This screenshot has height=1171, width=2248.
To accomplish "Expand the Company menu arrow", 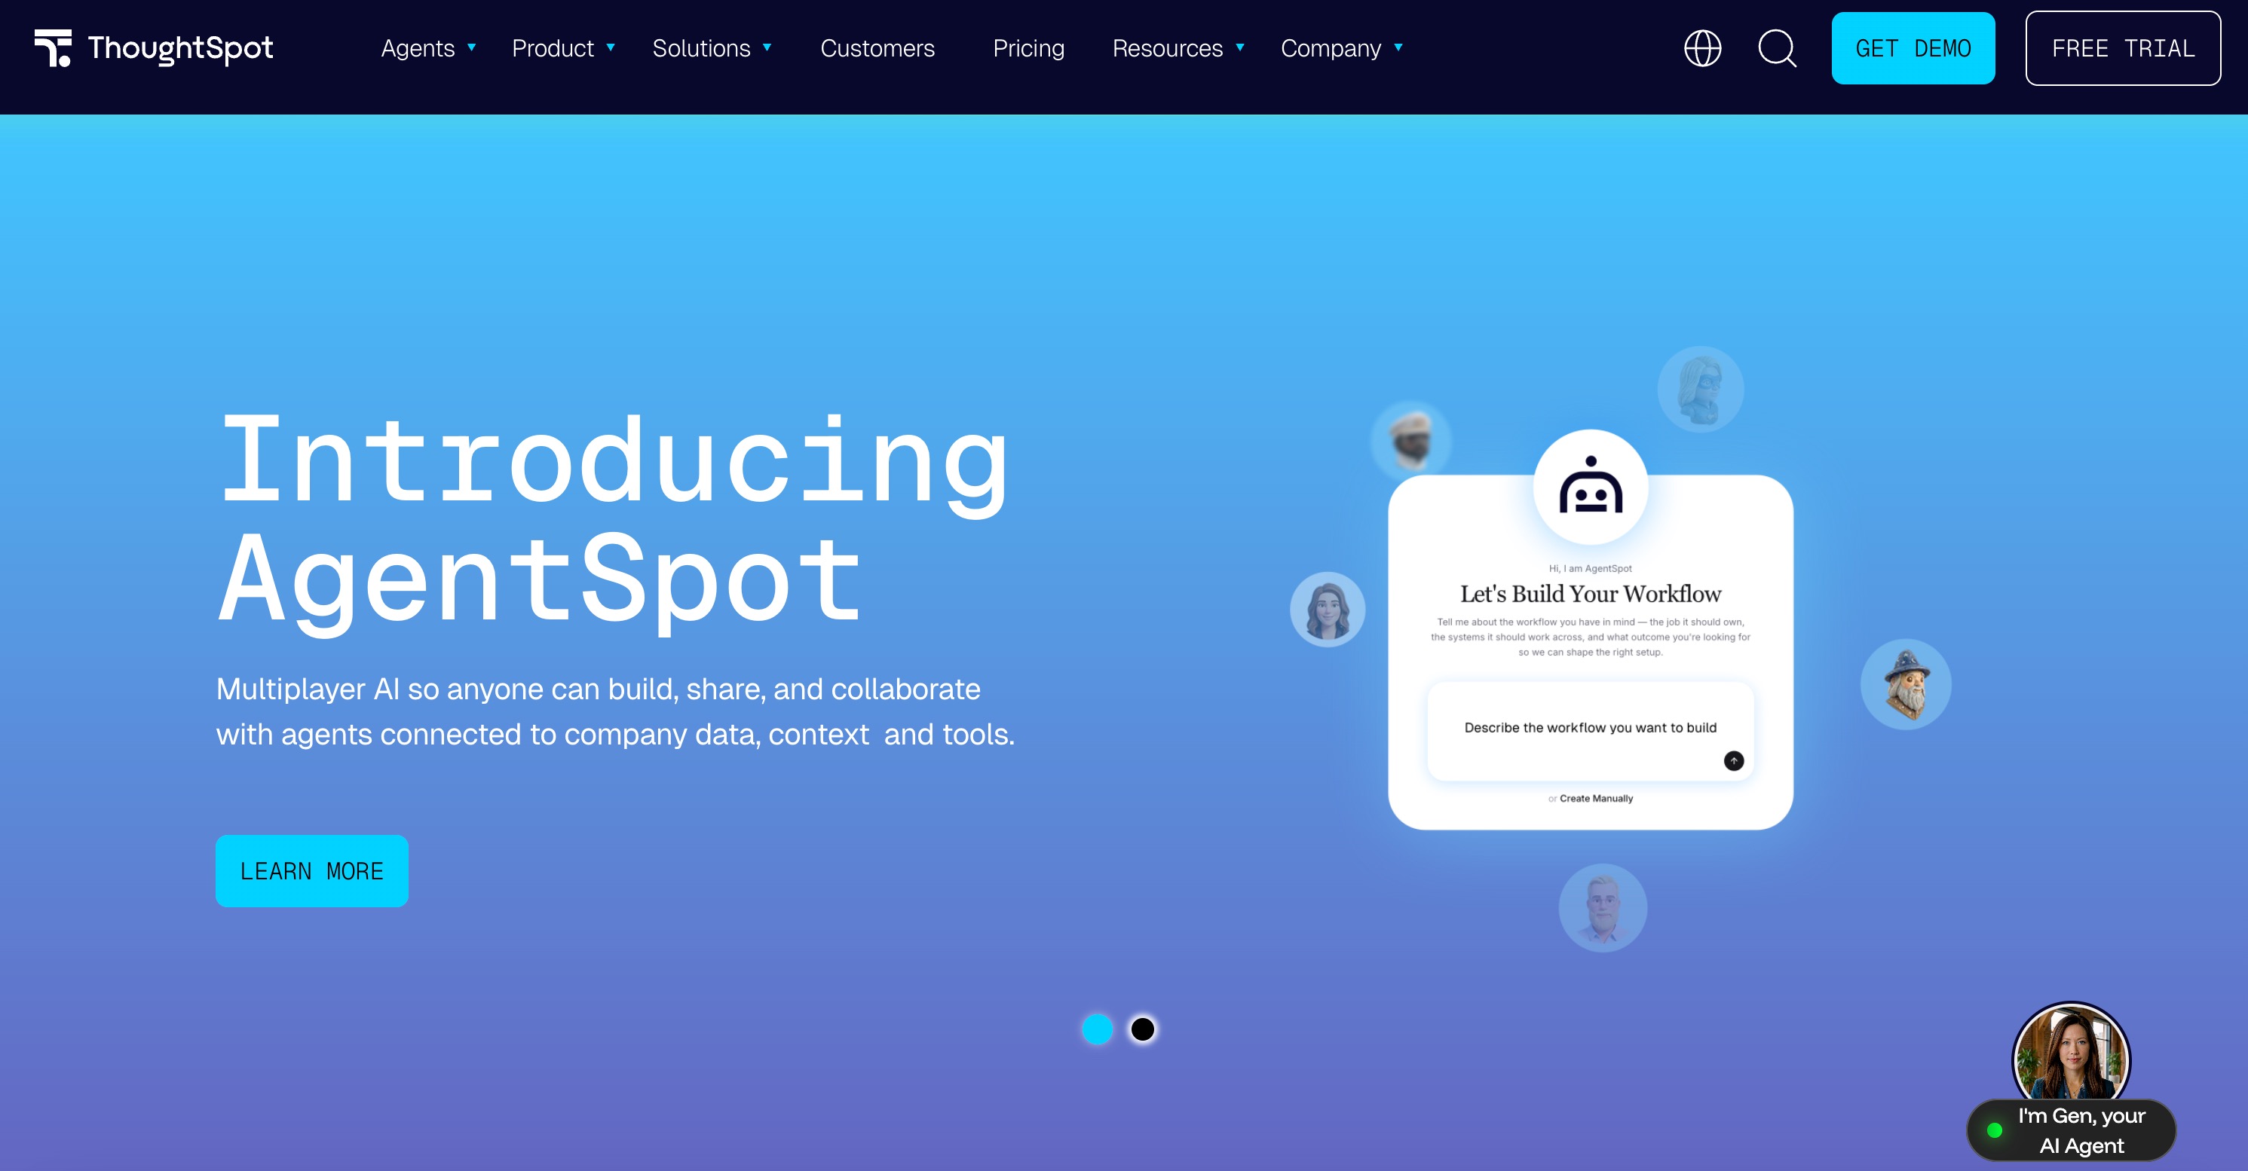I will click(x=1398, y=48).
